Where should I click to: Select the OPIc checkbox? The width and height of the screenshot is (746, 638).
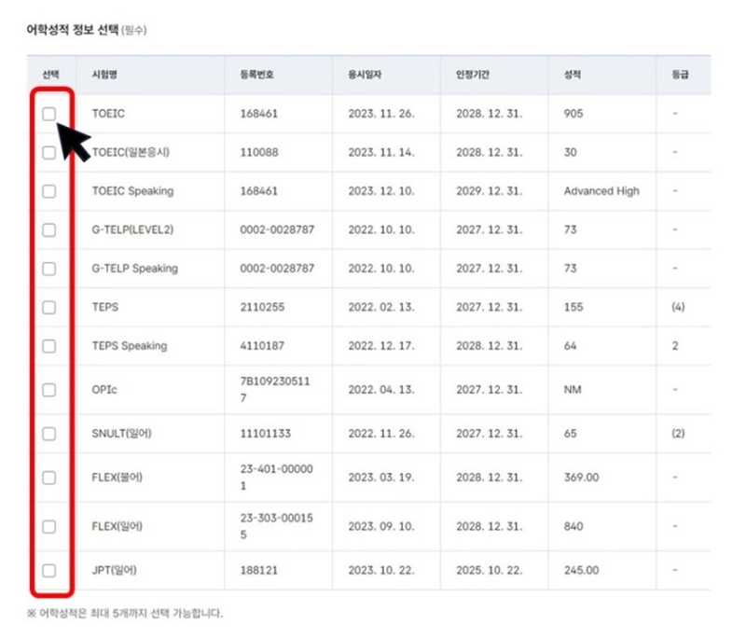(51, 387)
